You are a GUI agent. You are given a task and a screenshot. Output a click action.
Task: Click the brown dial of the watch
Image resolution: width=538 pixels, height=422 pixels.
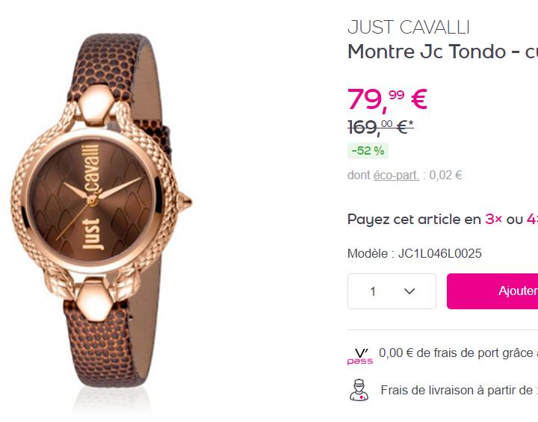point(120,213)
